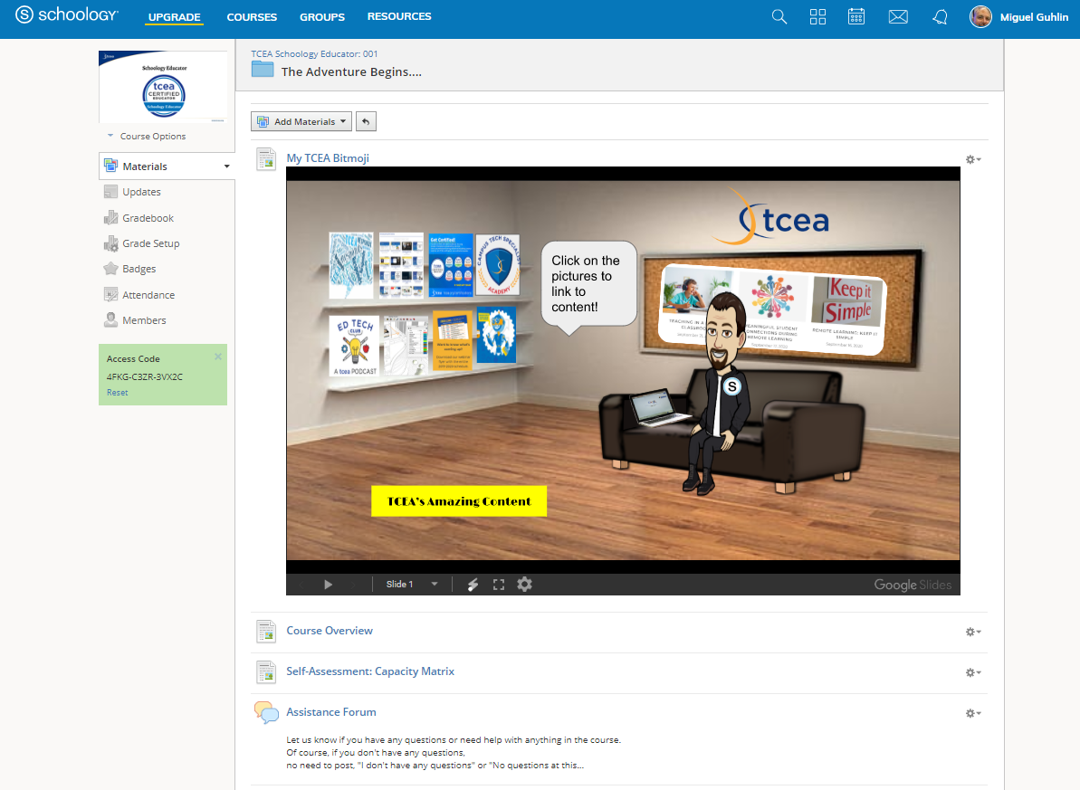
Task: Click Miguel Guhlin's profile avatar
Action: pyautogui.click(x=980, y=16)
